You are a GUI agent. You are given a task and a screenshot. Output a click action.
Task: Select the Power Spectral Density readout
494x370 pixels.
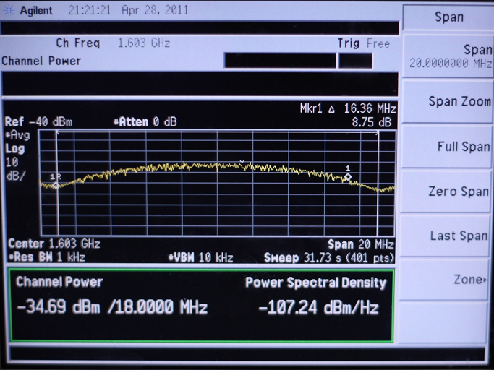[317, 308]
